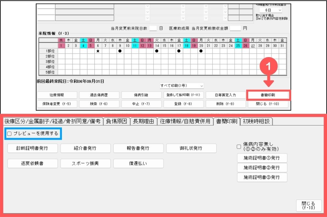Toggle 傷病内容無し checkbox
Screen dimensions: 327x217
pyautogui.click(x=239, y=146)
